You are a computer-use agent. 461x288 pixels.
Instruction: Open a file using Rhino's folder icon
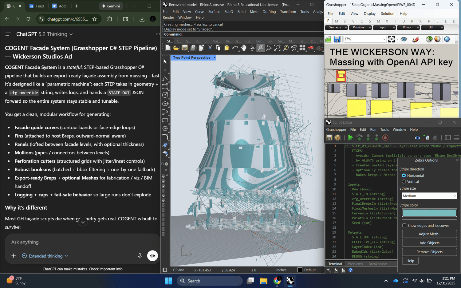click(176, 48)
